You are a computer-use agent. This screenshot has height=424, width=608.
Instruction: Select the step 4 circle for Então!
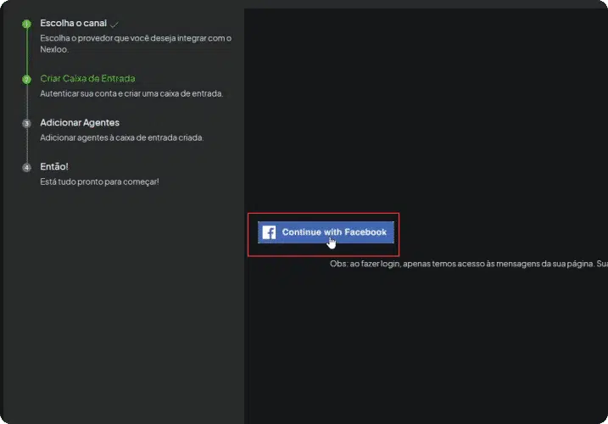26,168
